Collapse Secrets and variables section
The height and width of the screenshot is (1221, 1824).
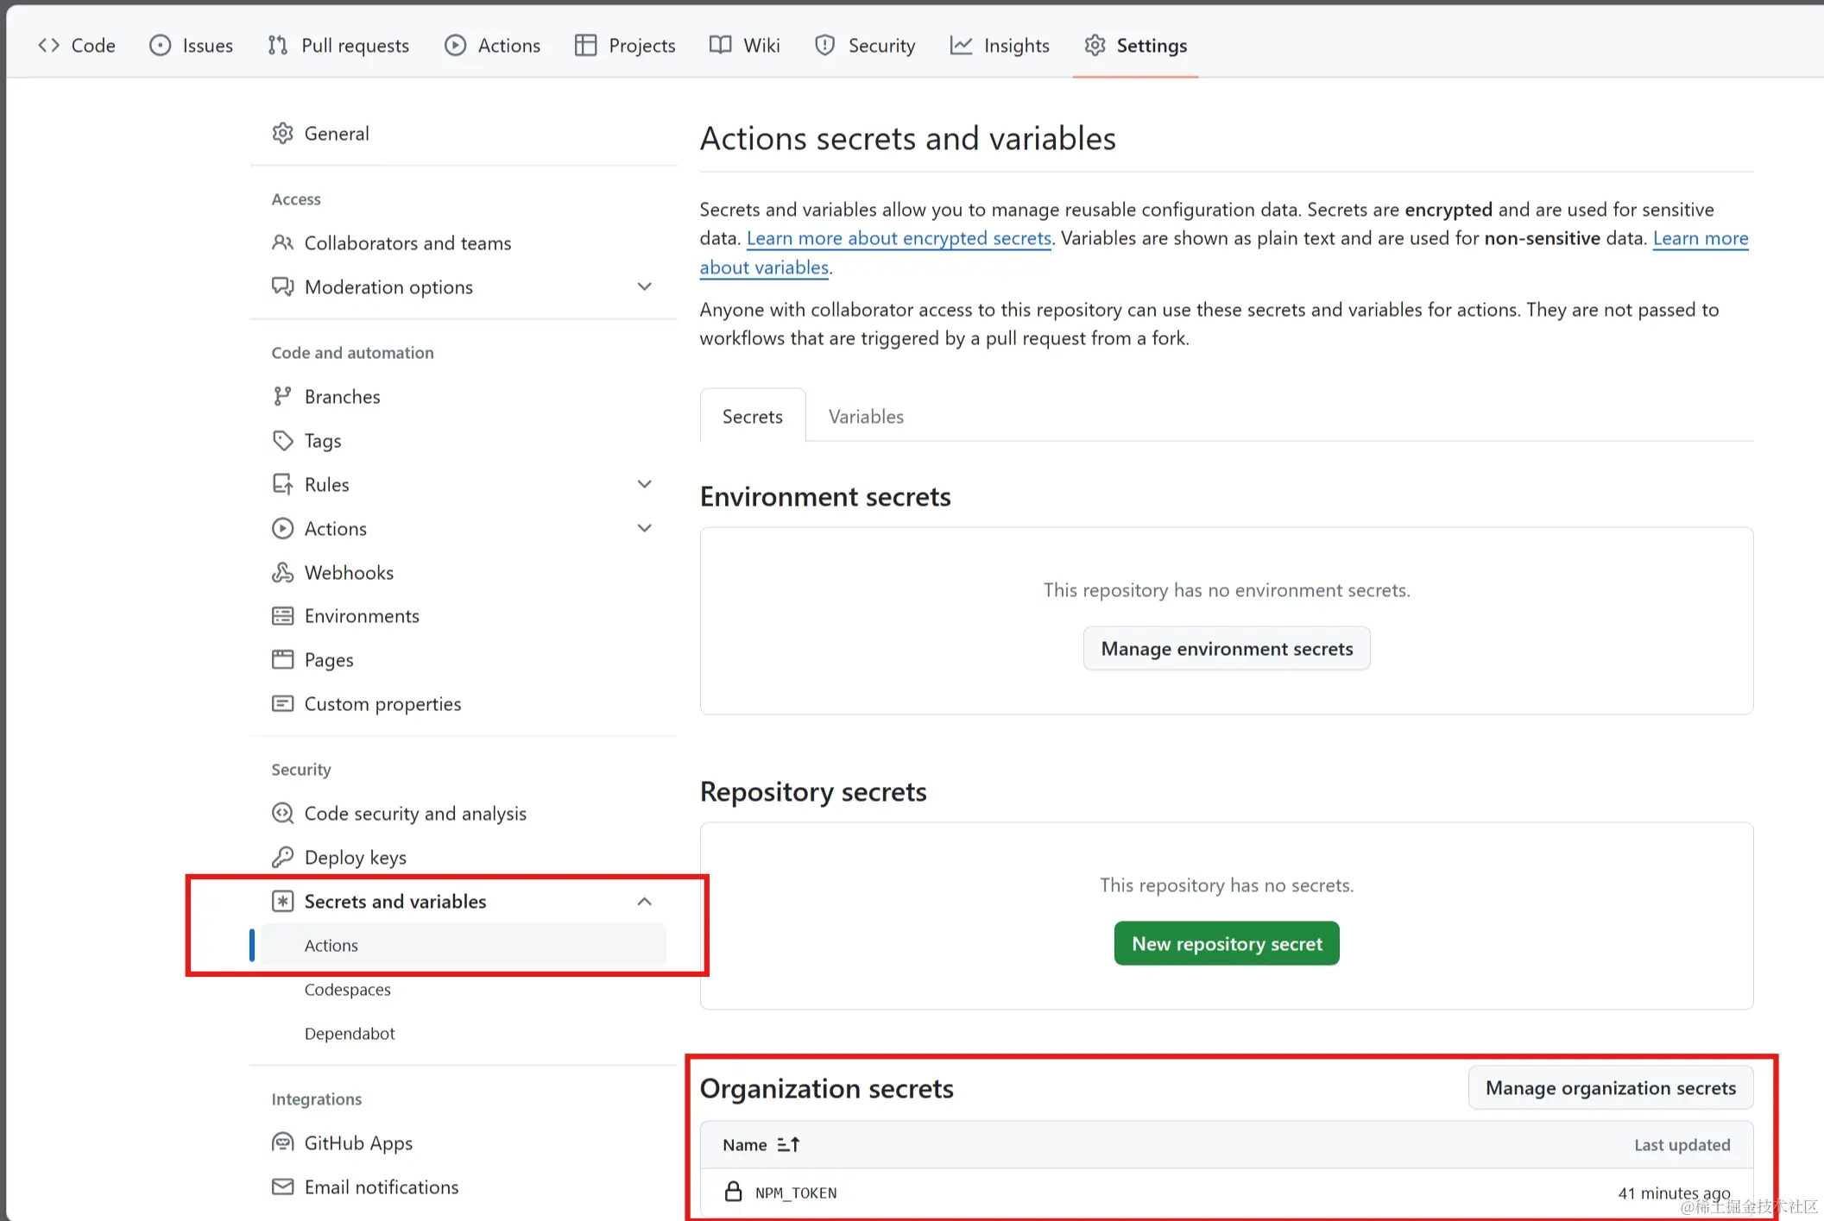click(x=644, y=901)
